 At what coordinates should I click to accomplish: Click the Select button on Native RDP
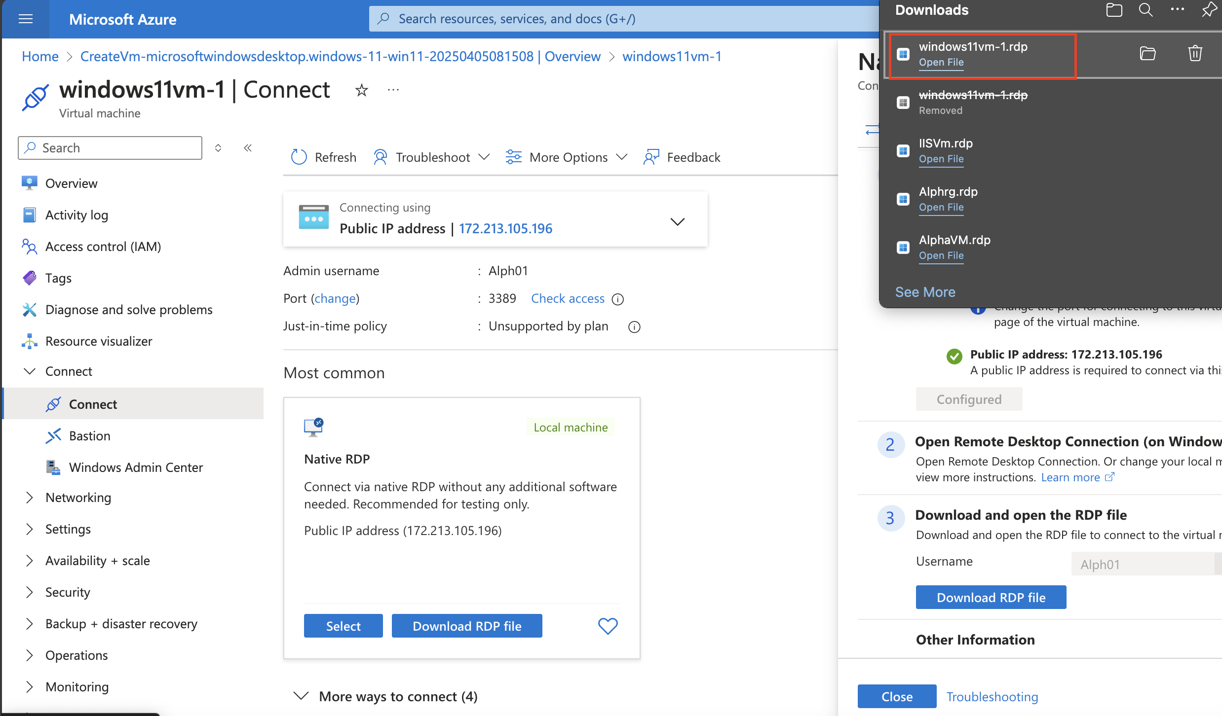pos(343,626)
